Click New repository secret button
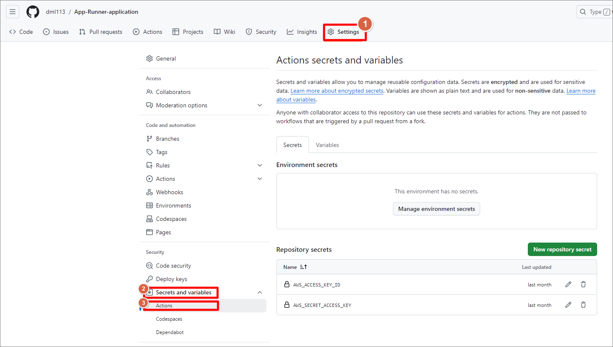This screenshot has height=347, width=613. [562, 249]
